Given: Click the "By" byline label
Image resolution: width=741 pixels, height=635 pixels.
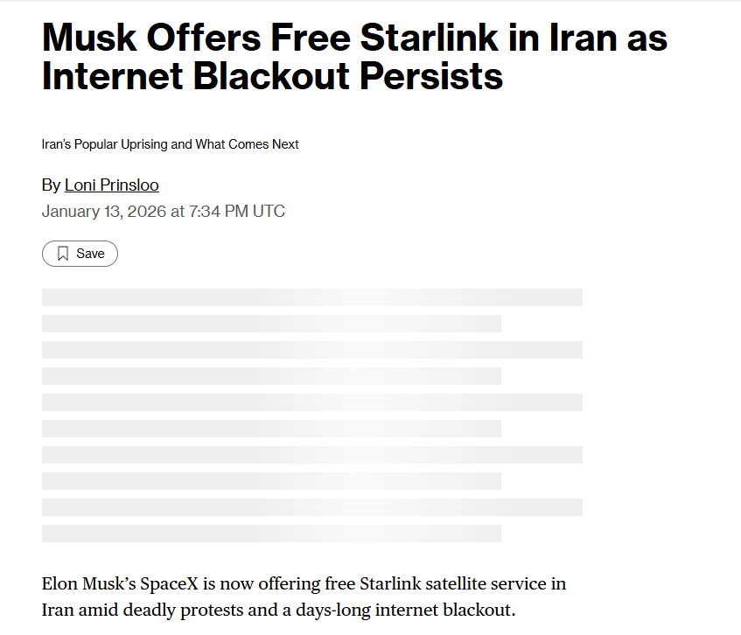Looking at the screenshot, I should [x=51, y=185].
